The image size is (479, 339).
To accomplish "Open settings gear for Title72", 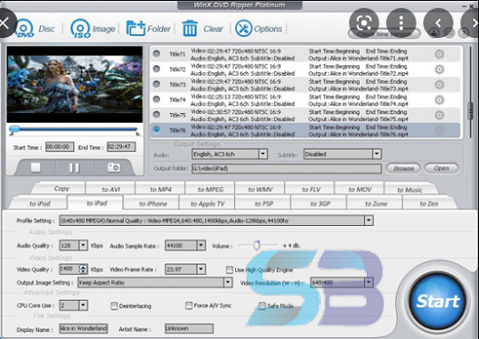I will click(x=439, y=70).
